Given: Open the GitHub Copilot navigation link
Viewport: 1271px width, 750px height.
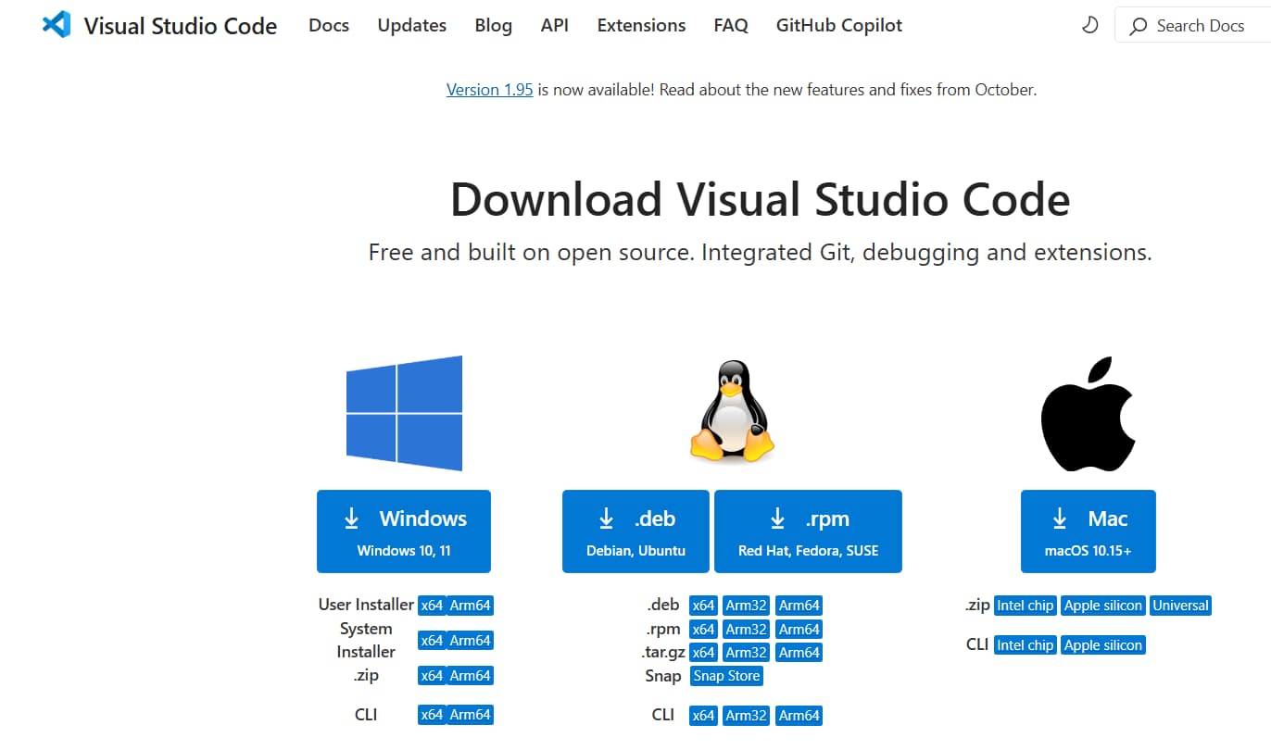Looking at the screenshot, I should [839, 26].
